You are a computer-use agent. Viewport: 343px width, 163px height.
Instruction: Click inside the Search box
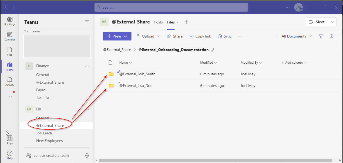(x=171, y=7)
